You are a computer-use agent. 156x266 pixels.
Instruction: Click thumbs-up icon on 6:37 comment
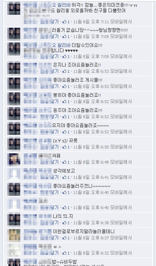coord(64,238)
